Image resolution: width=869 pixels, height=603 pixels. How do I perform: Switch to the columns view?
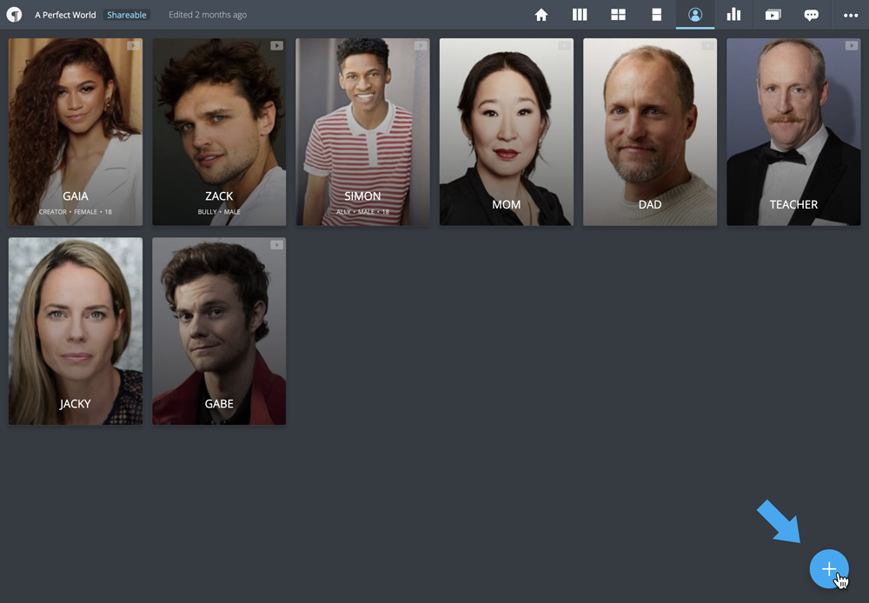580,15
